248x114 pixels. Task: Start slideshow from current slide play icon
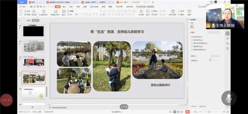pos(44,11)
